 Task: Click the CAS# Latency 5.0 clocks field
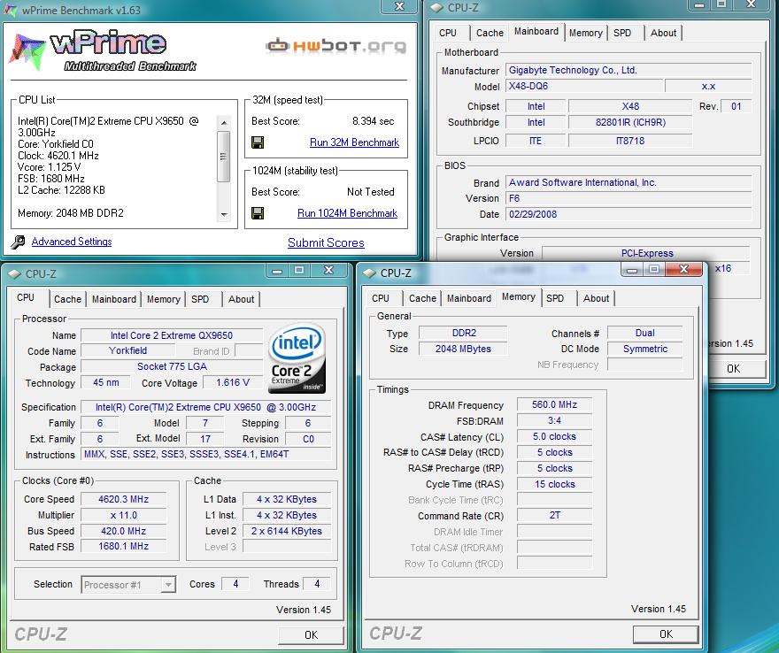554,436
